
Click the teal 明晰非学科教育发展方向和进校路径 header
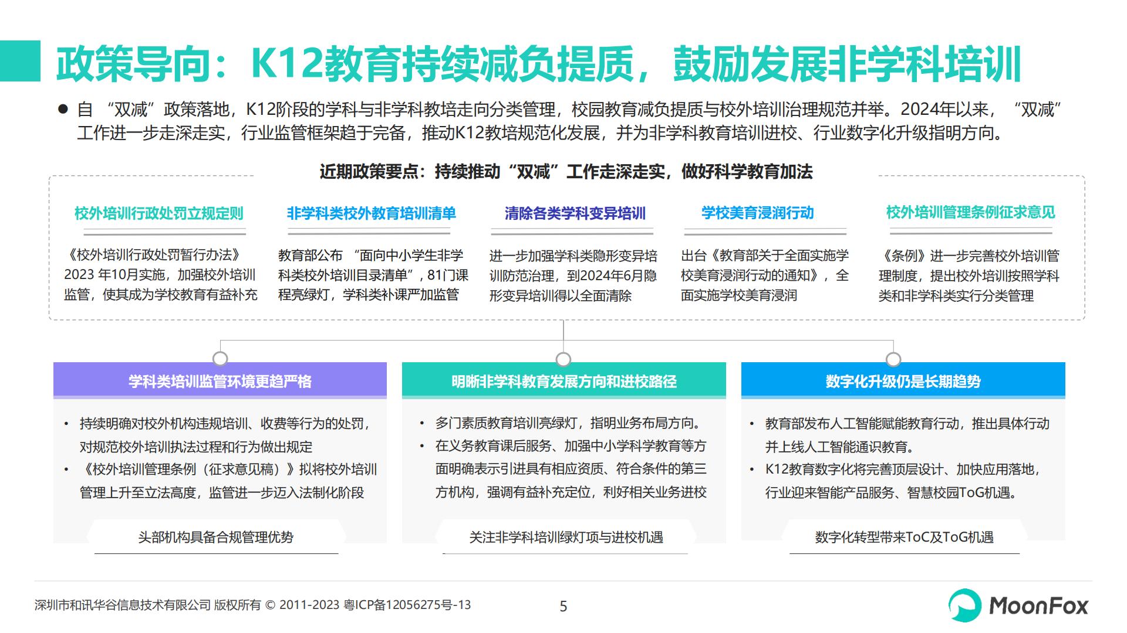pos(563,381)
